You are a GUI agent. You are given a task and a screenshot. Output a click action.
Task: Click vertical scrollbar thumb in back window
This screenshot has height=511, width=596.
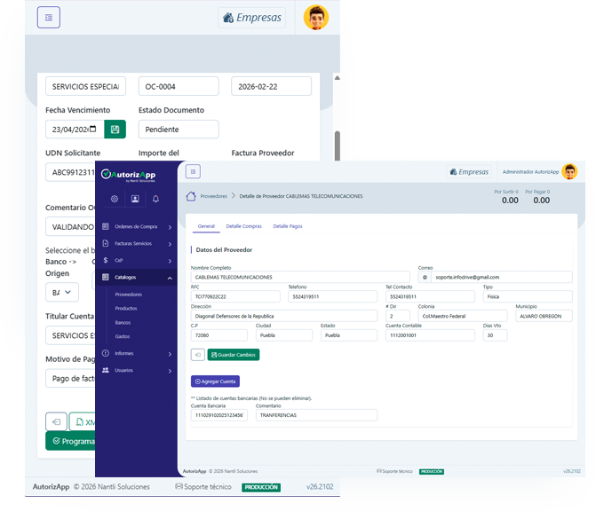(338, 145)
